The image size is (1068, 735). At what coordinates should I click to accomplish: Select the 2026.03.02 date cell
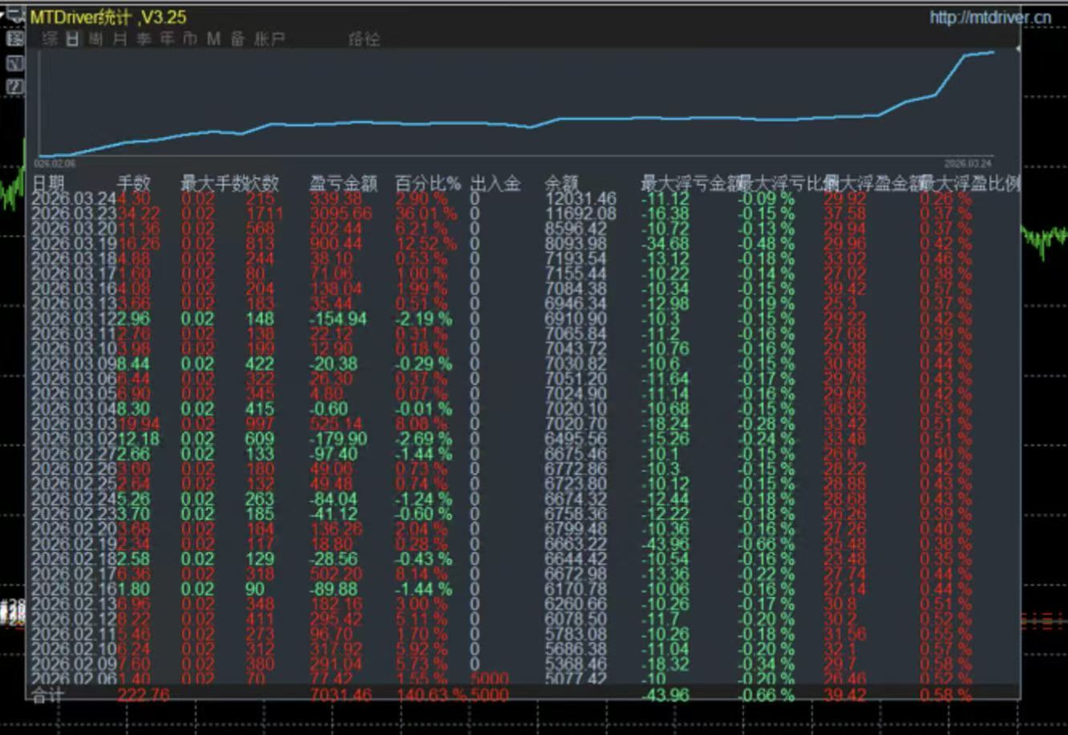click(74, 439)
